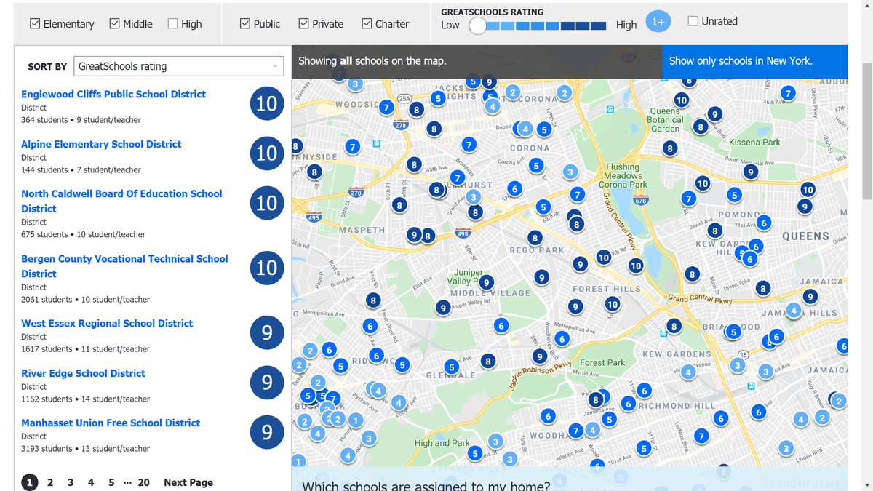Click the GreatSchools rating slider handle
This screenshot has height=491, width=873.
[x=477, y=26]
